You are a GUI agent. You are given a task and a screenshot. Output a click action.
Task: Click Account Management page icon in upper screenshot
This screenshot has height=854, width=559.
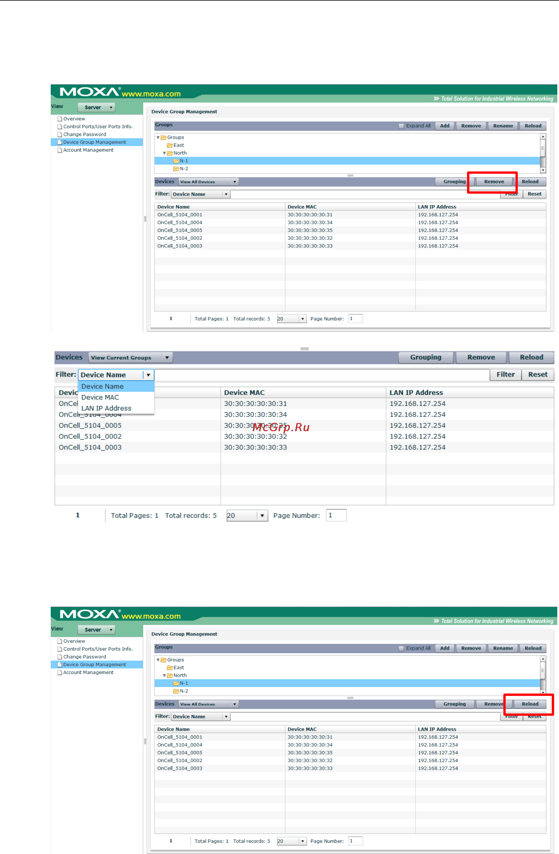point(60,150)
